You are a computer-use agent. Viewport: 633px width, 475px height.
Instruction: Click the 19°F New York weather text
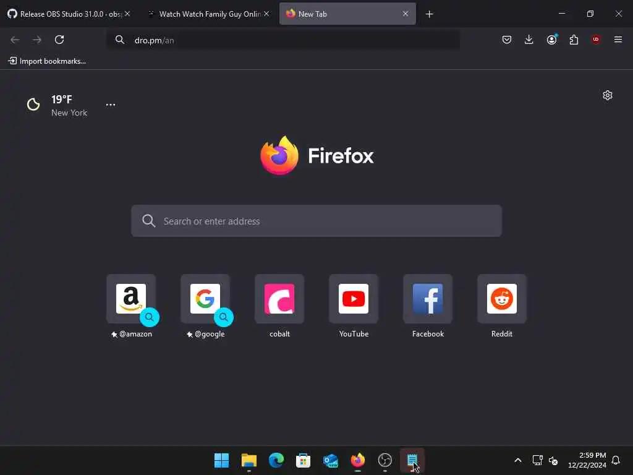69,106
